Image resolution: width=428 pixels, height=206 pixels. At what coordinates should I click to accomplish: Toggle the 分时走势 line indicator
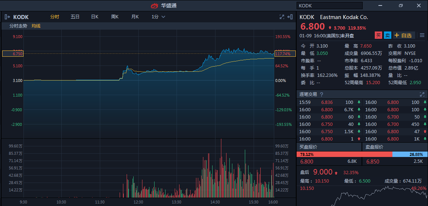coord(18,26)
